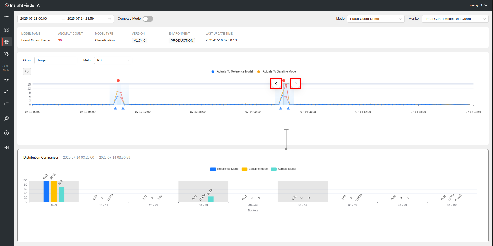Click the next anomaly arrow button
493x246 pixels.
tap(295, 84)
